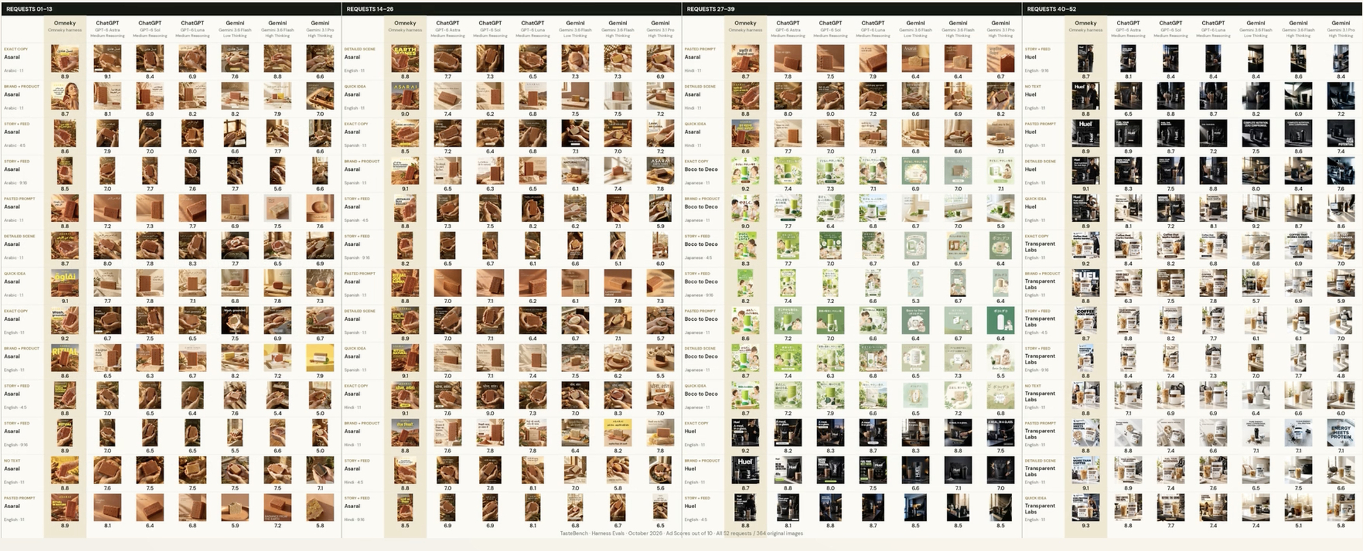The height and width of the screenshot is (551, 1363).
Task: Click the "Exact Copy Transparent Labs" row label
Action: tap(1040, 247)
